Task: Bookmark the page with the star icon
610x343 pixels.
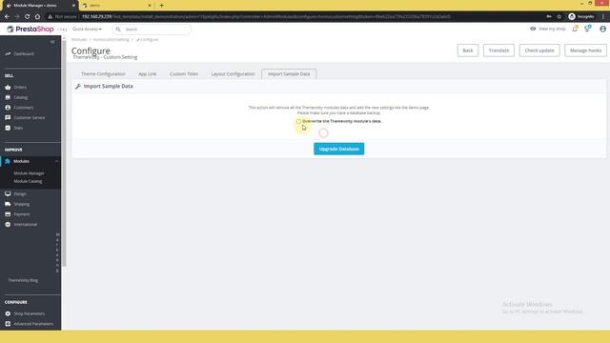Action: (559, 17)
